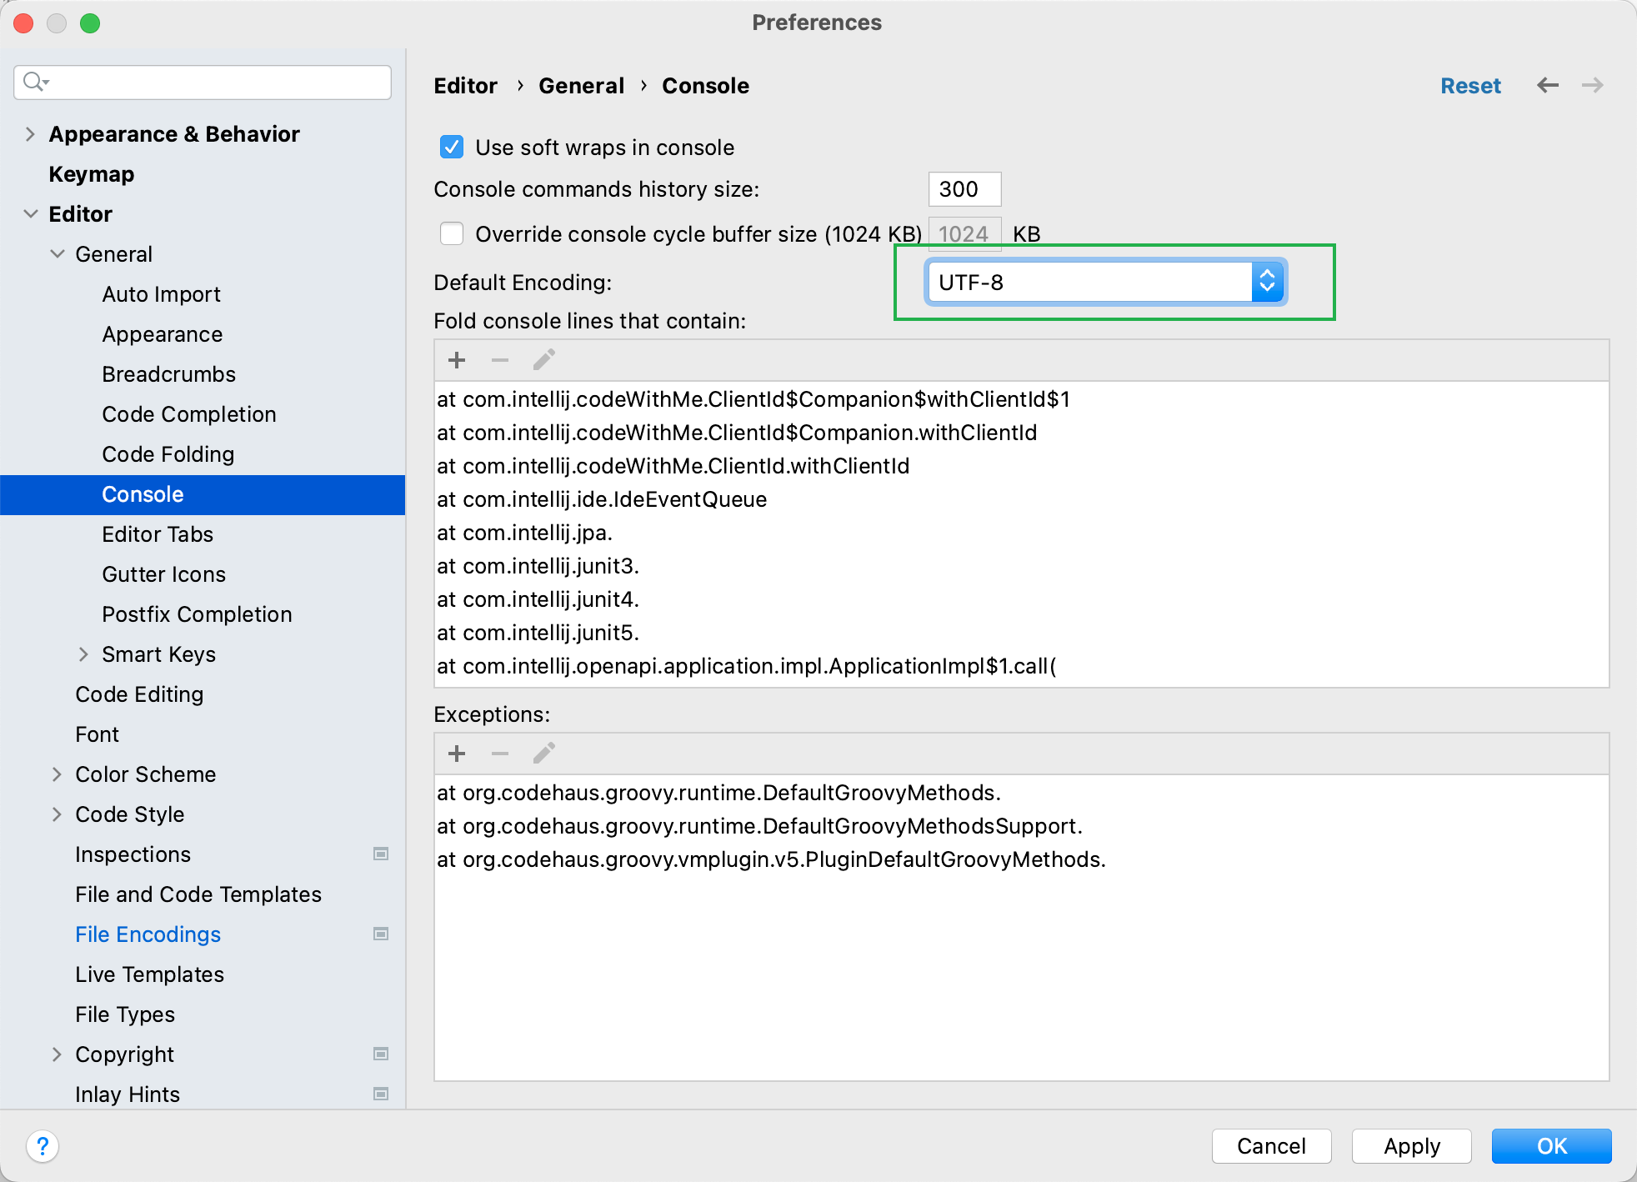The height and width of the screenshot is (1182, 1637).
Task: Expand the Appearance & Behavior section
Action: tap(30, 134)
